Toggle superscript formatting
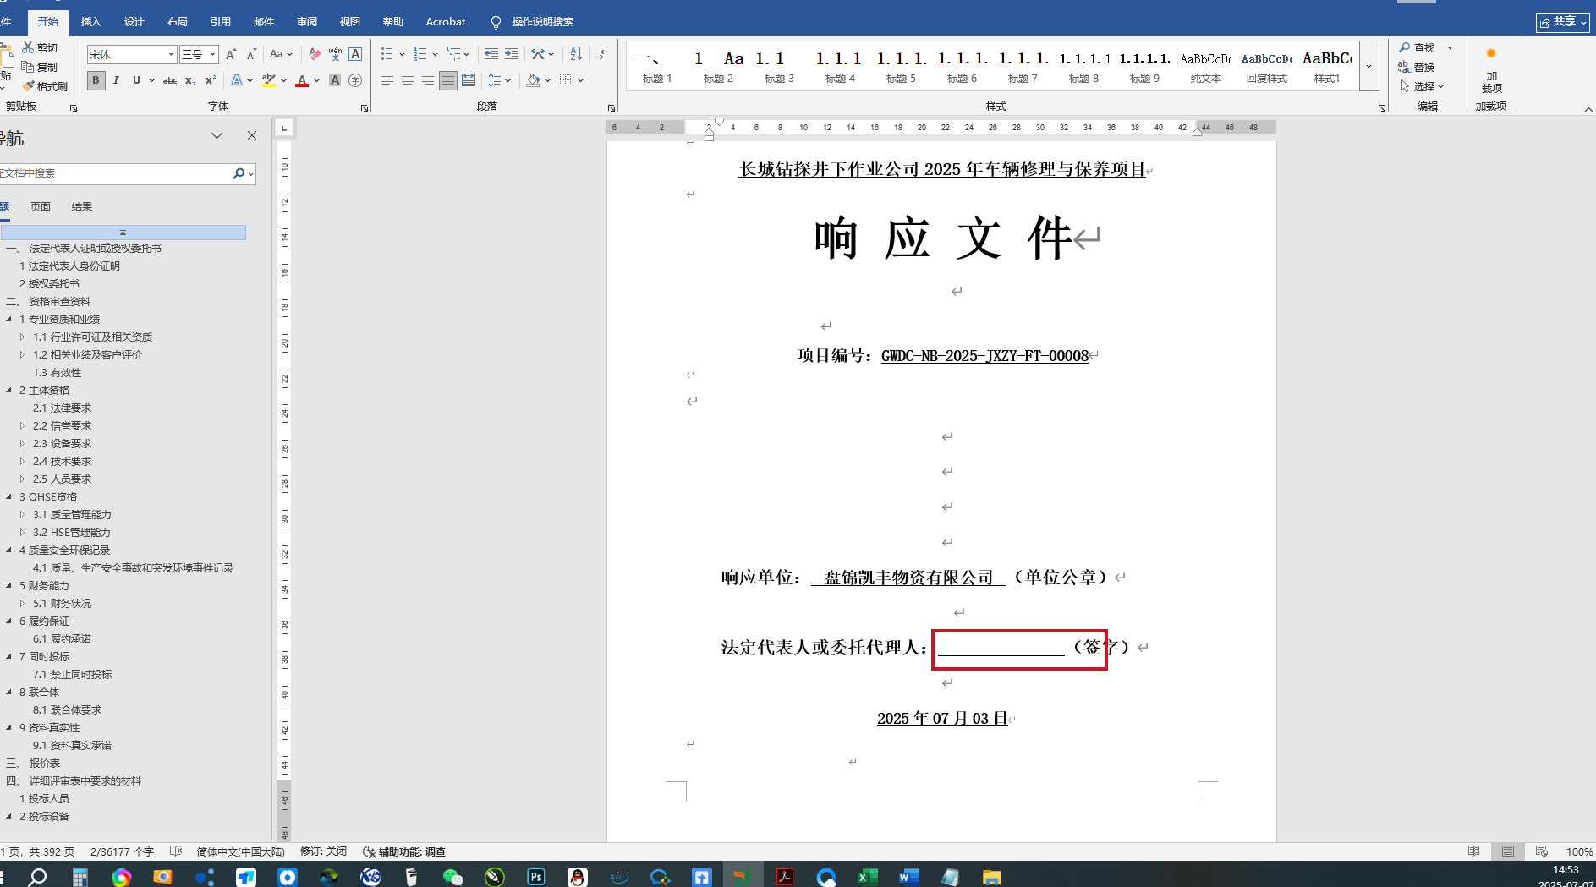The height and width of the screenshot is (887, 1596). coord(211,80)
